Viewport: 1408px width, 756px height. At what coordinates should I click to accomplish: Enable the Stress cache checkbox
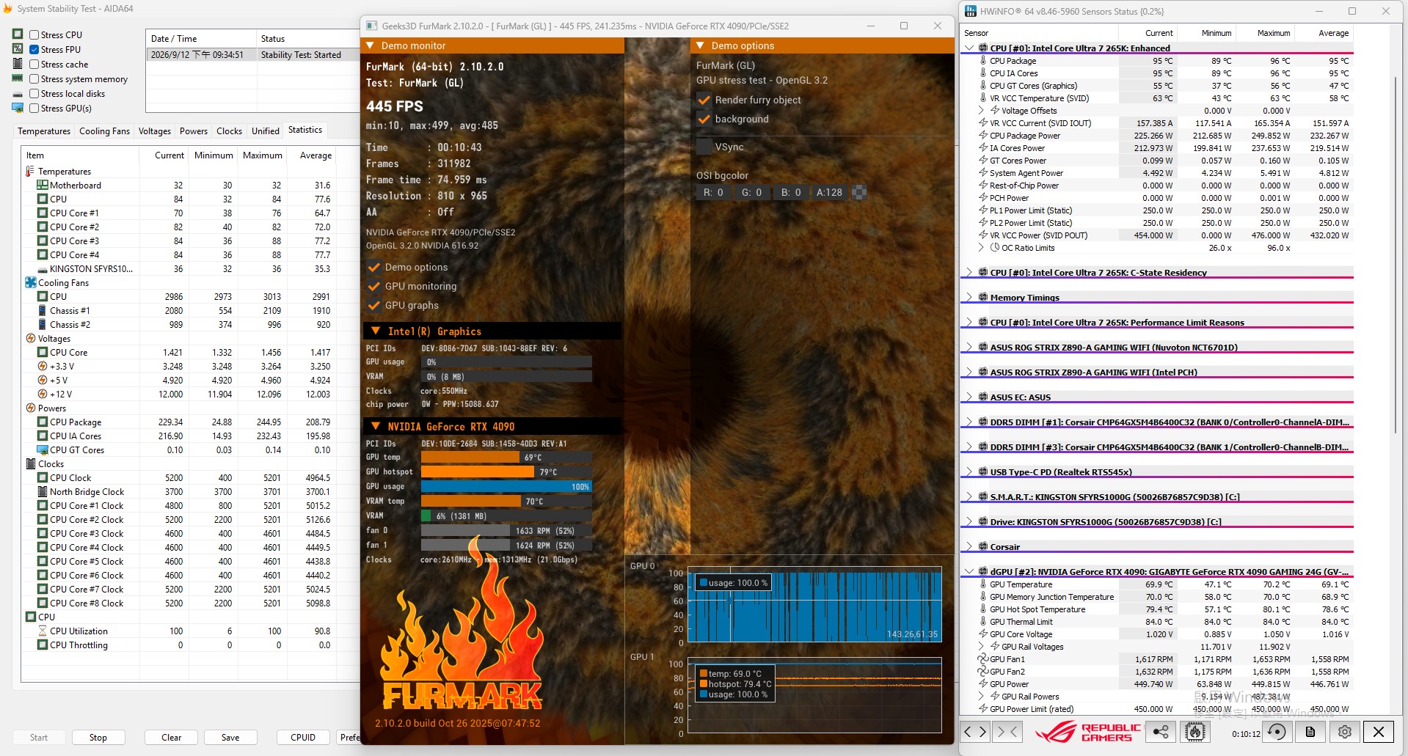[34, 64]
